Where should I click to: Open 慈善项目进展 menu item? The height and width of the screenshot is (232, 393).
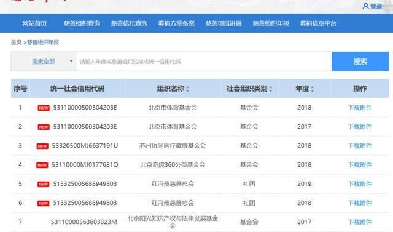click(224, 23)
